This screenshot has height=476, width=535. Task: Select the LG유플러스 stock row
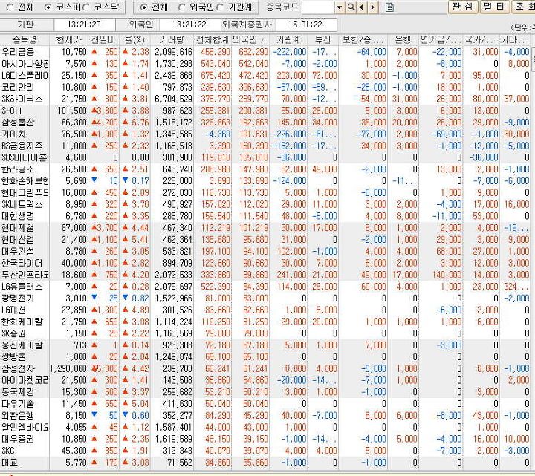265,287
